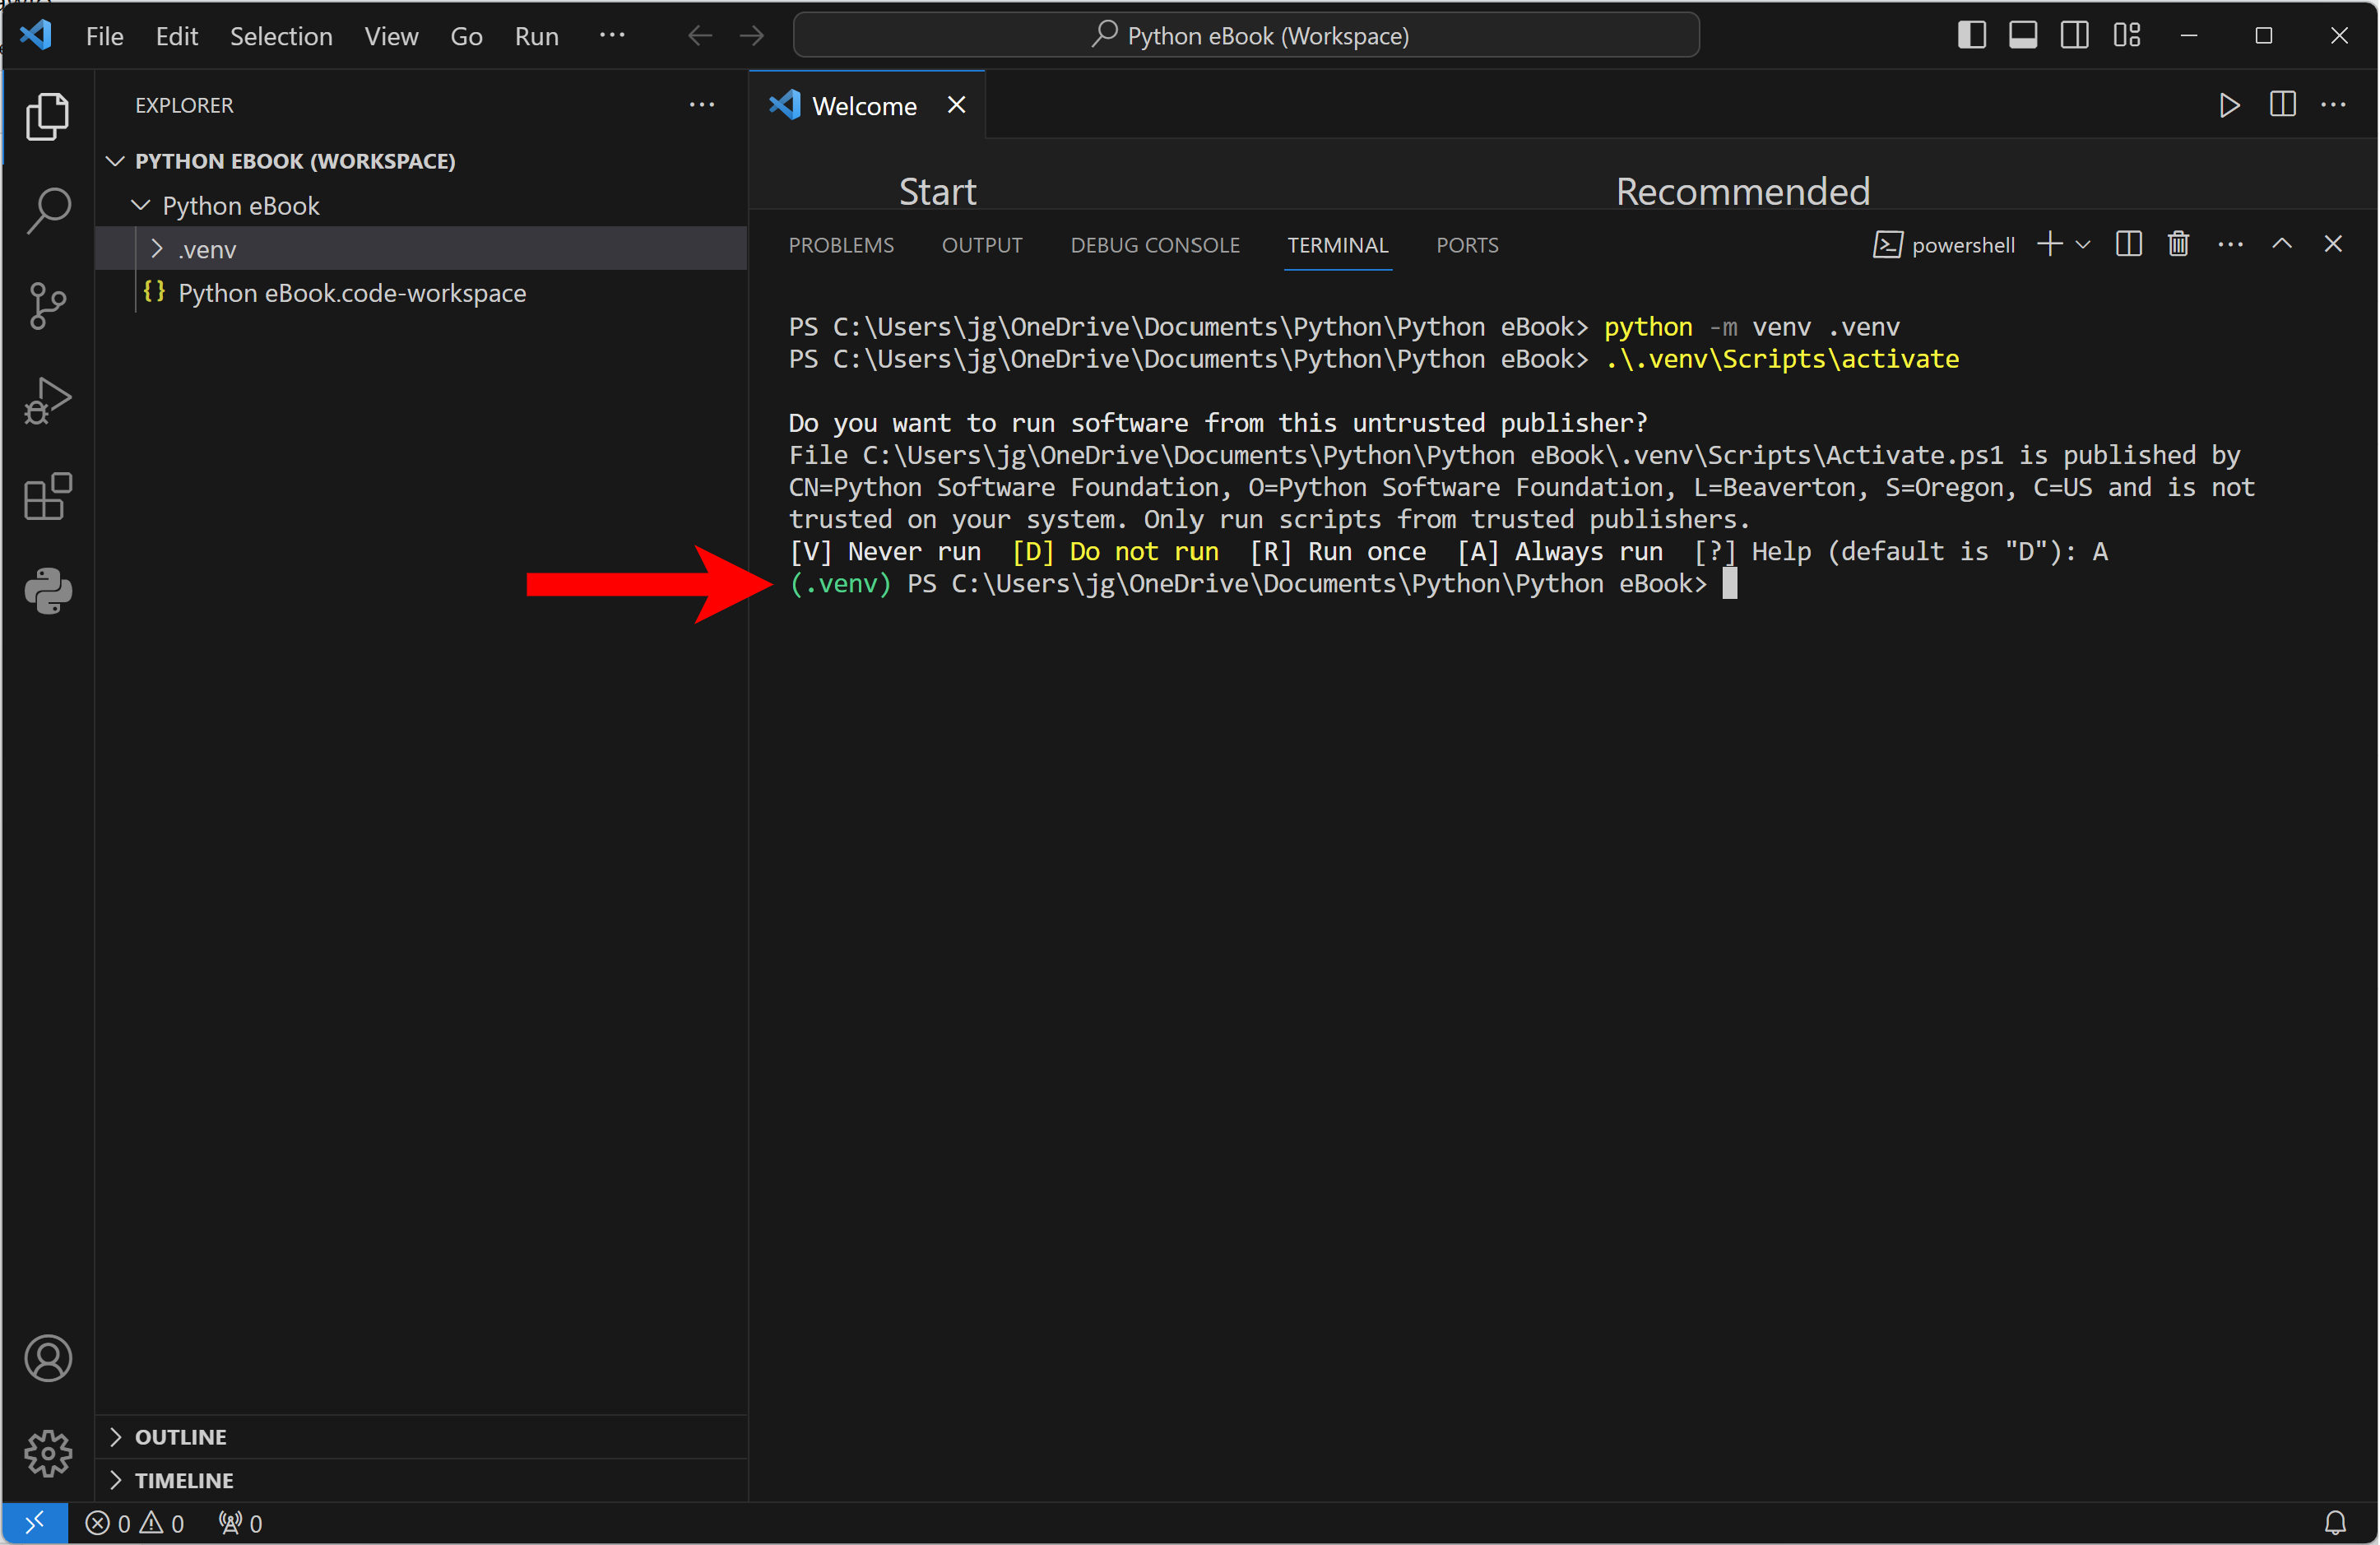Open the terminal launch profile dropdown arrow
The height and width of the screenshot is (1545, 2380).
2084,244
